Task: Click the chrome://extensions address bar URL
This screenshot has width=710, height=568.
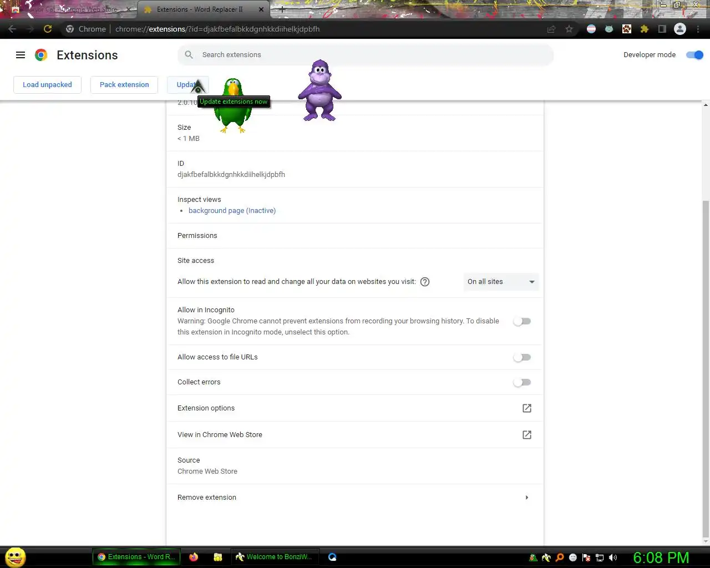Action: click(x=217, y=29)
